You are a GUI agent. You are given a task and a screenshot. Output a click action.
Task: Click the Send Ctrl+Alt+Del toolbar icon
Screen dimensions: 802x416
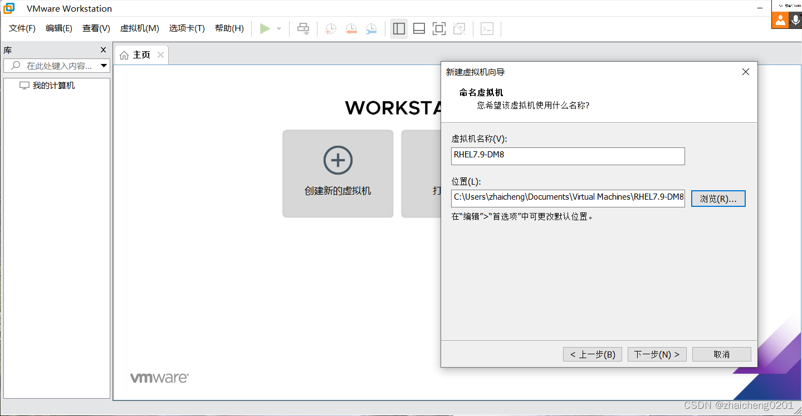click(303, 28)
